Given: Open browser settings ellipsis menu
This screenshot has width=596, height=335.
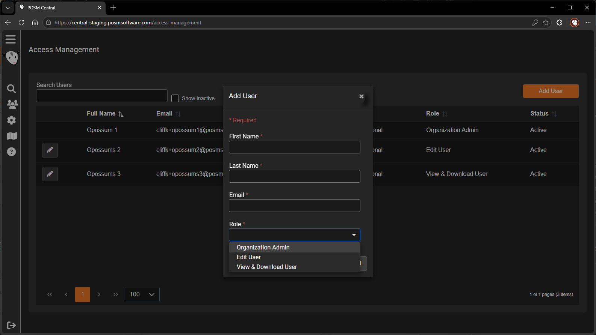Looking at the screenshot, I should [588, 23].
